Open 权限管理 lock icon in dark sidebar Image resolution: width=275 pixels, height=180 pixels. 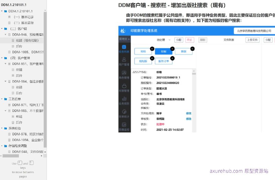[124, 86]
